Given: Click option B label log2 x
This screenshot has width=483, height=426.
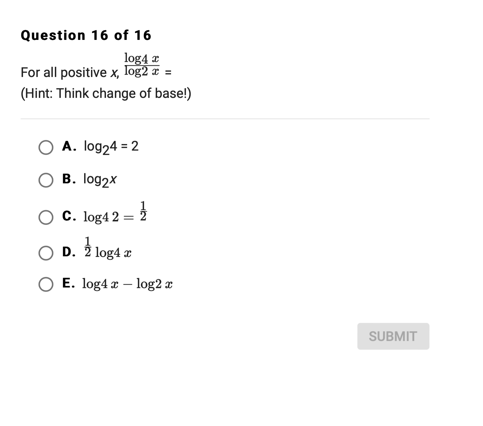Looking at the screenshot, I should [100, 180].
